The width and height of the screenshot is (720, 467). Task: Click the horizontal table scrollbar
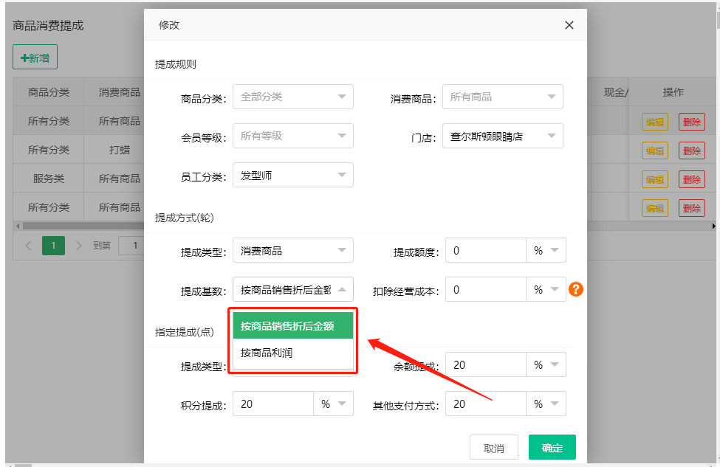click(x=81, y=226)
